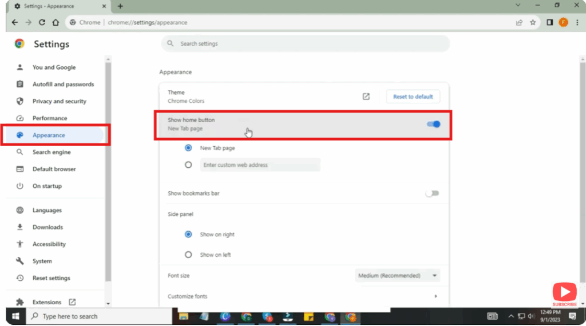Expand the Customize fonts section

(x=435, y=296)
